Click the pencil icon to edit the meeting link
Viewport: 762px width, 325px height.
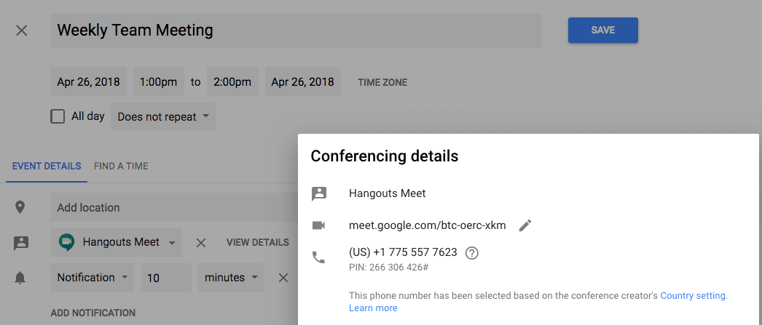(x=525, y=225)
